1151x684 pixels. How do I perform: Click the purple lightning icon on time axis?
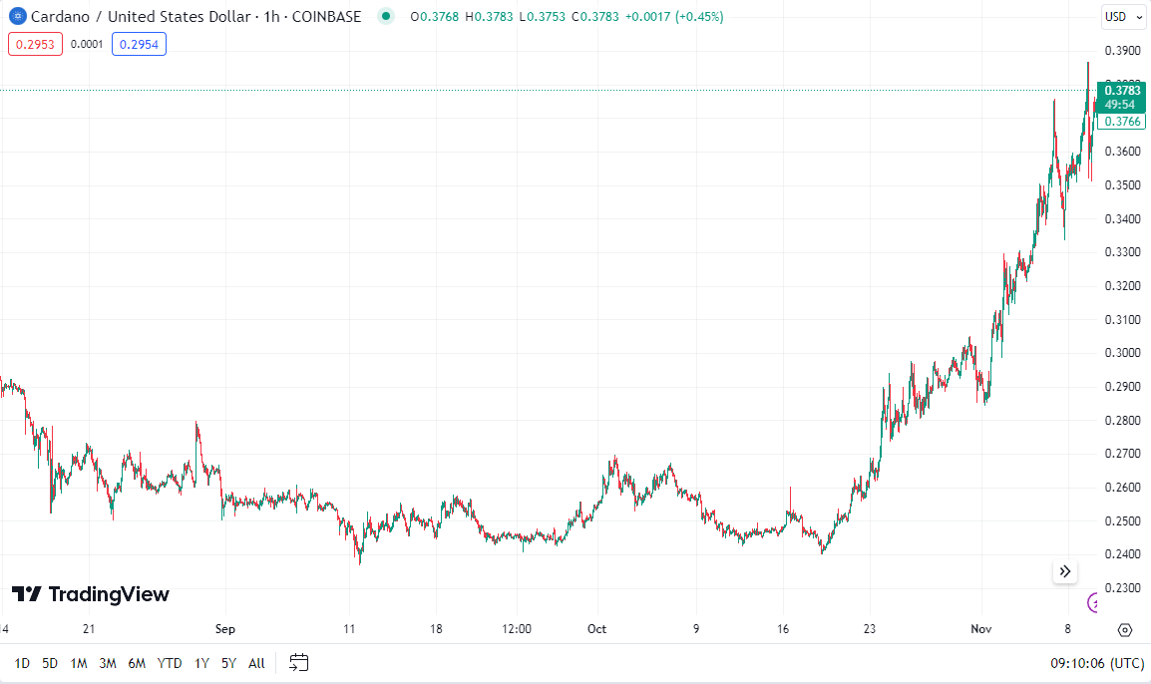pyautogui.click(x=1093, y=602)
